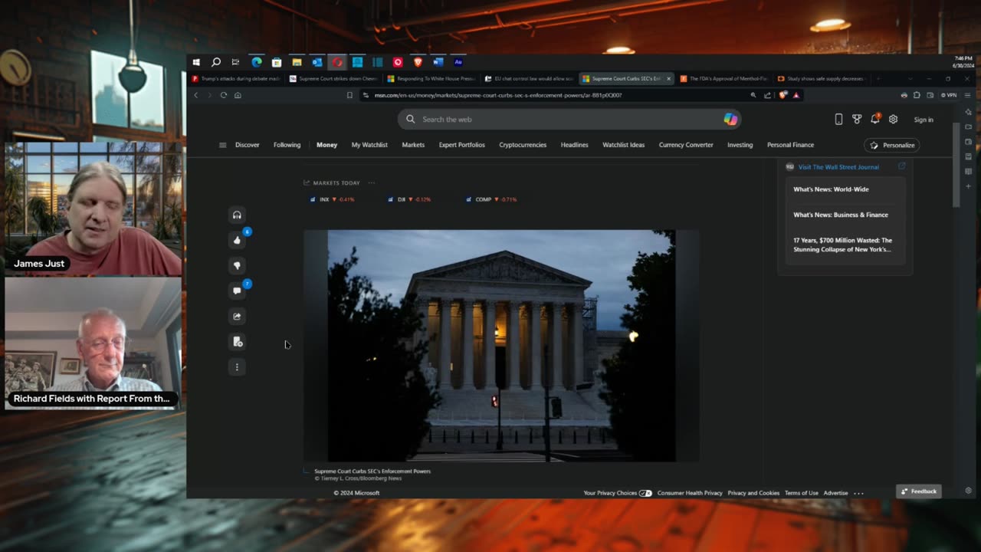Open Brave browser from the taskbar

coord(418,62)
